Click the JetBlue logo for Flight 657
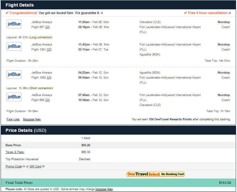Viewport: 237px width, 192px height. tap(14, 24)
